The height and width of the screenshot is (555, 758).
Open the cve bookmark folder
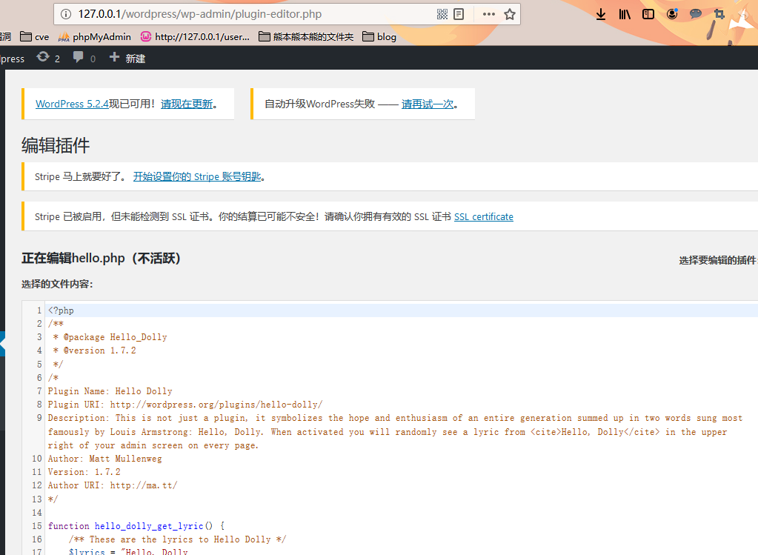pos(34,37)
